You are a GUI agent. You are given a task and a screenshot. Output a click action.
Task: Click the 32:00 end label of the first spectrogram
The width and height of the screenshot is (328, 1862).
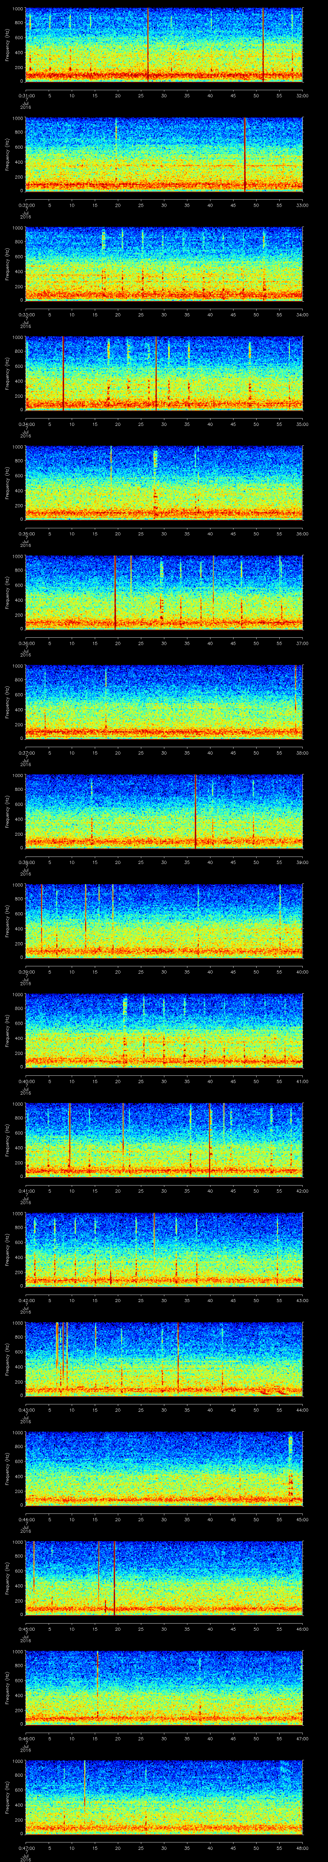click(302, 95)
